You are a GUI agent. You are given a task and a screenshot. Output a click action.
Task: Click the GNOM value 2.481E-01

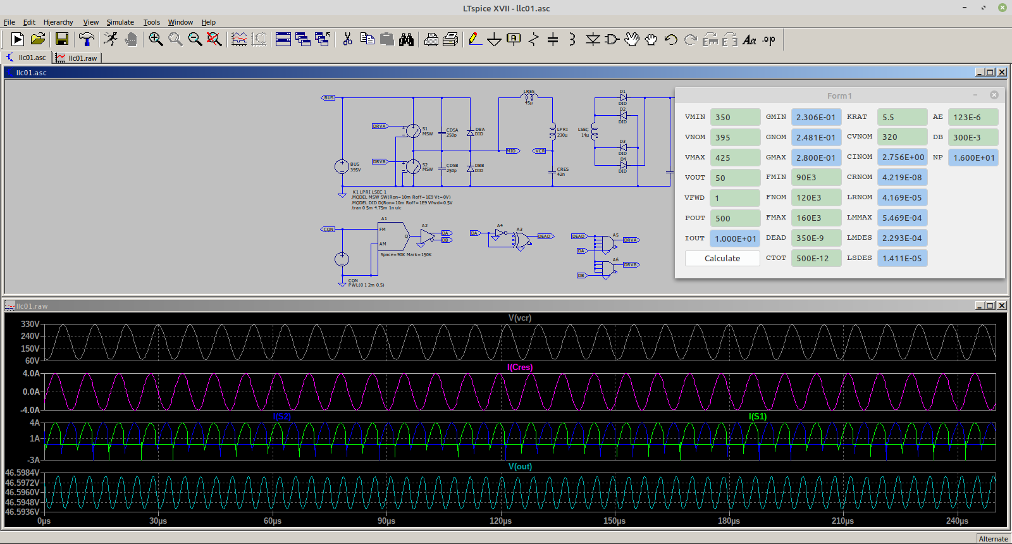(x=816, y=137)
